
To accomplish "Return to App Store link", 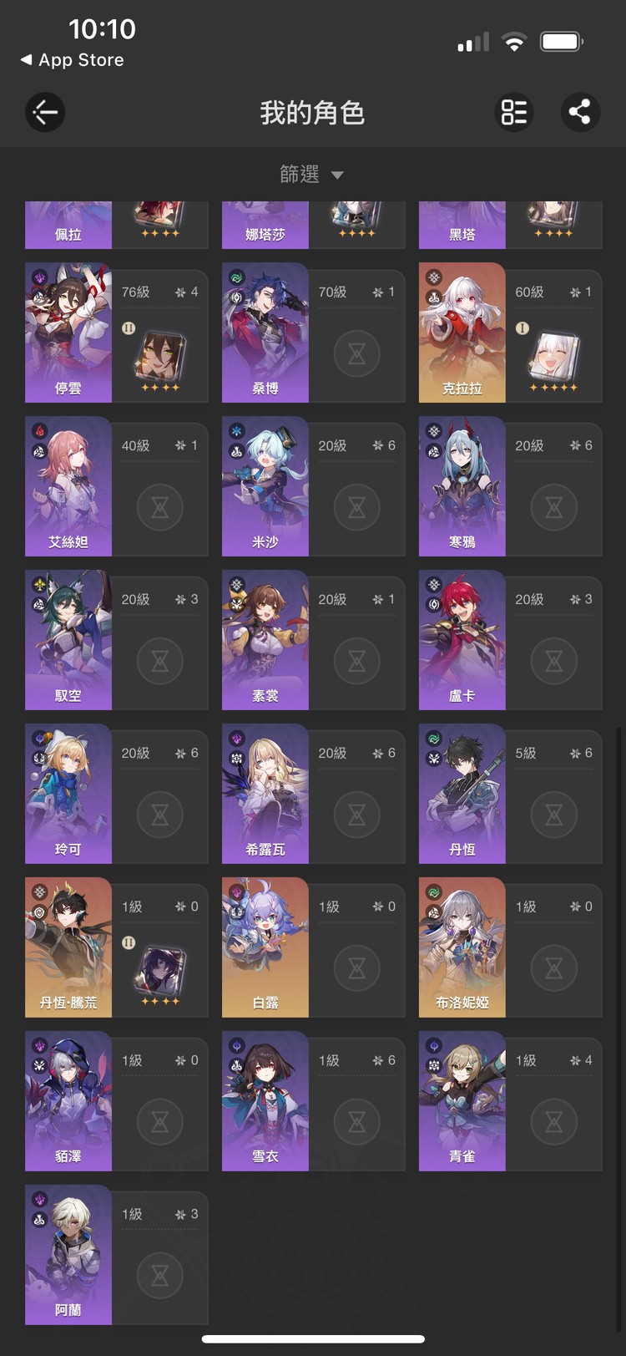I will coord(72,60).
